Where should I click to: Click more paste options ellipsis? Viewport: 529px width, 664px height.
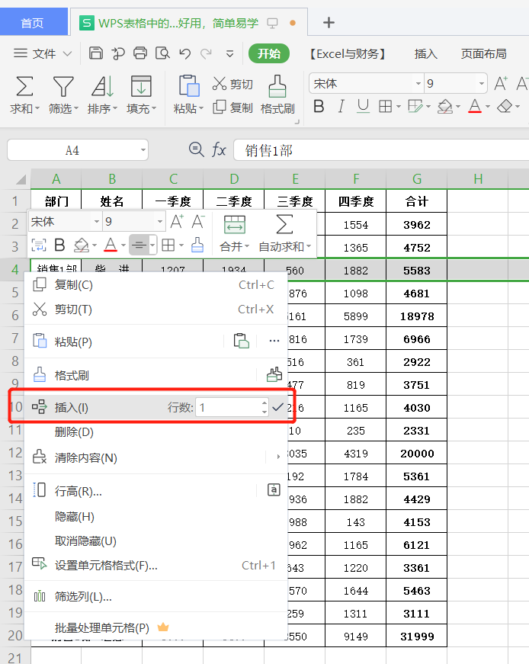click(274, 341)
